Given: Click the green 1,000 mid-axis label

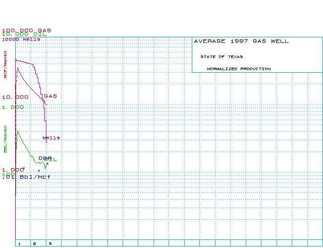Looking at the screenshot, I should (x=13, y=107).
